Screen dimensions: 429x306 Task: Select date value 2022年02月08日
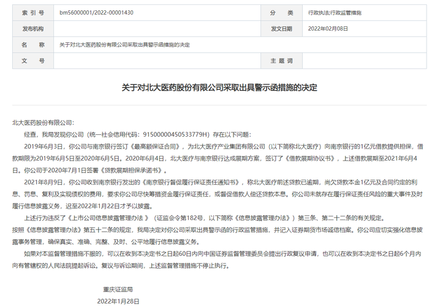coord(328,29)
